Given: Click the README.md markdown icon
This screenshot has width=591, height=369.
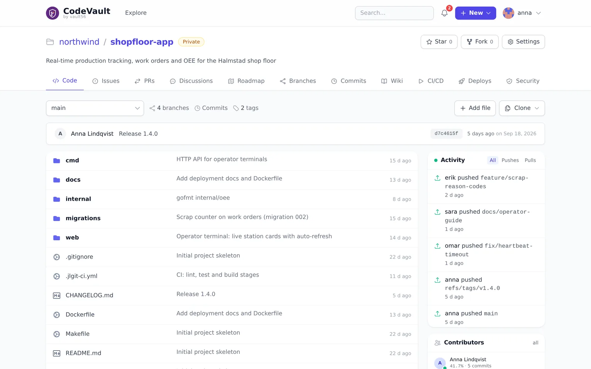Looking at the screenshot, I should (x=57, y=353).
